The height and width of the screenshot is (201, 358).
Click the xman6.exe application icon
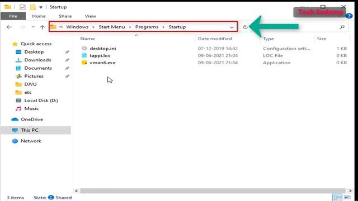[84, 63]
